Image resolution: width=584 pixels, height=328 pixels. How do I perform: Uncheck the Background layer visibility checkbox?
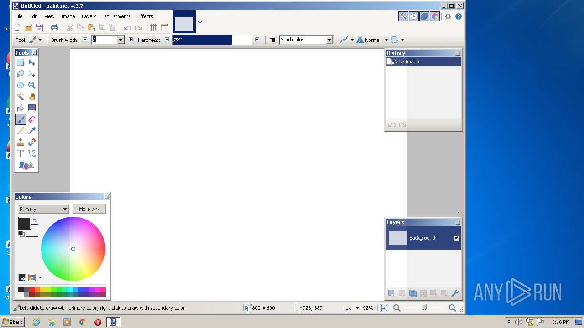(456, 238)
